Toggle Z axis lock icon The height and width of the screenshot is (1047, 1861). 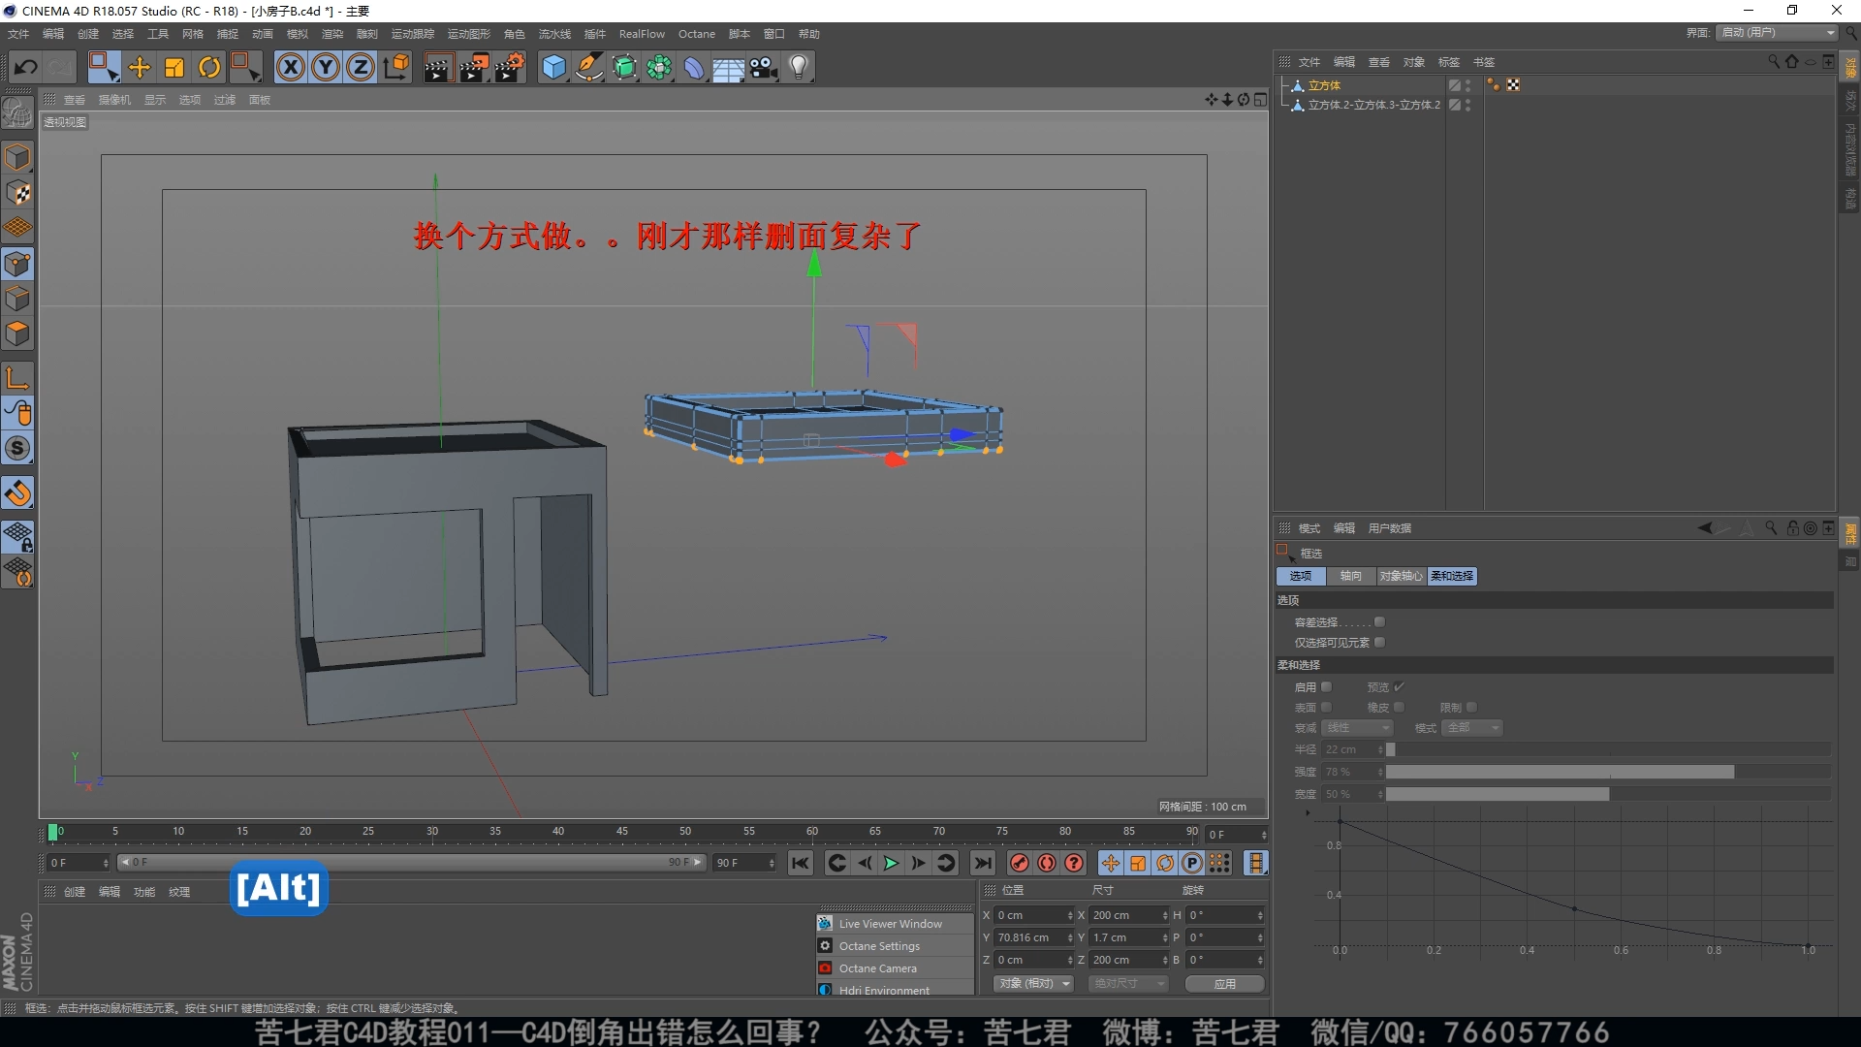click(x=361, y=67)
